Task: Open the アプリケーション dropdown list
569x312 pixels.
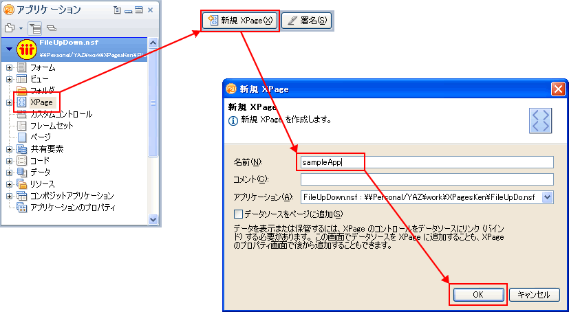Action: click(x=547, y=197)
